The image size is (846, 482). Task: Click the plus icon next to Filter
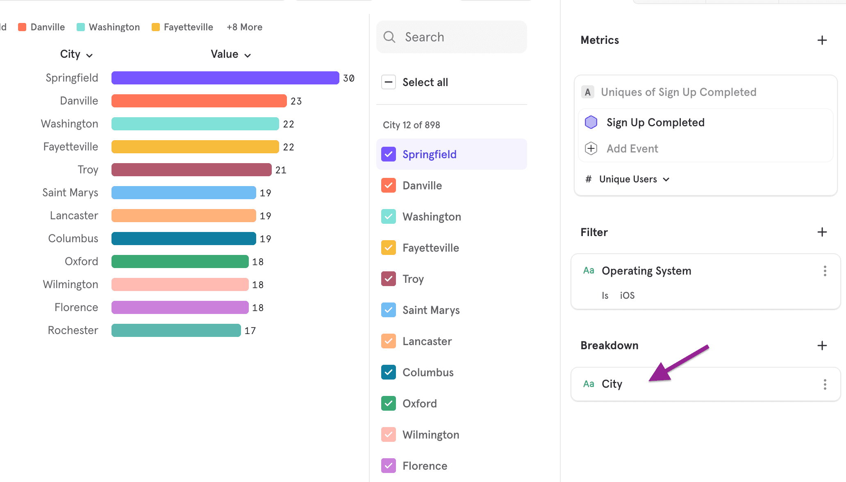pyautogui.click(x=822, y=232)
